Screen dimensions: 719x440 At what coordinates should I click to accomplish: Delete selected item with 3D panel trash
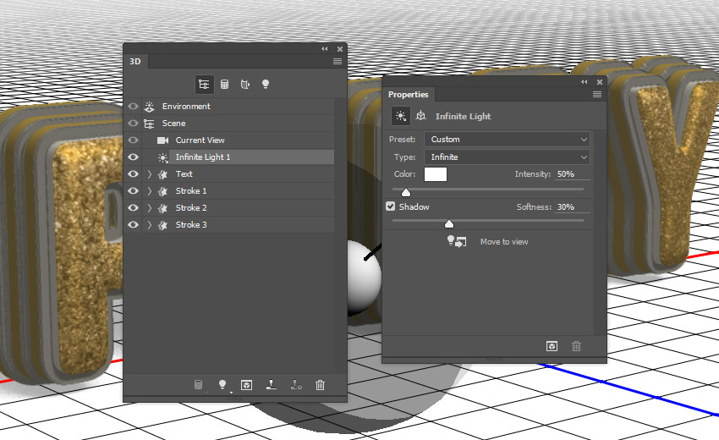click(320, 385)
